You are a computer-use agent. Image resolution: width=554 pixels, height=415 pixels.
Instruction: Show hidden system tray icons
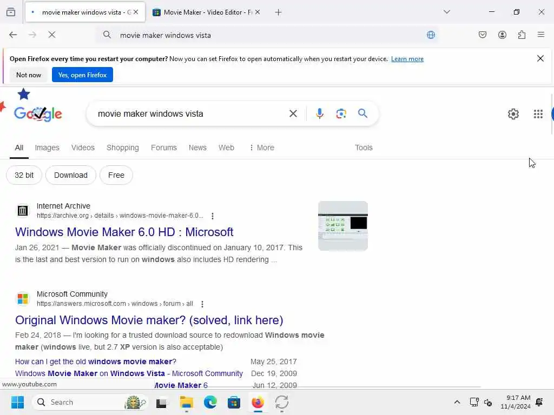pos(457,402)
